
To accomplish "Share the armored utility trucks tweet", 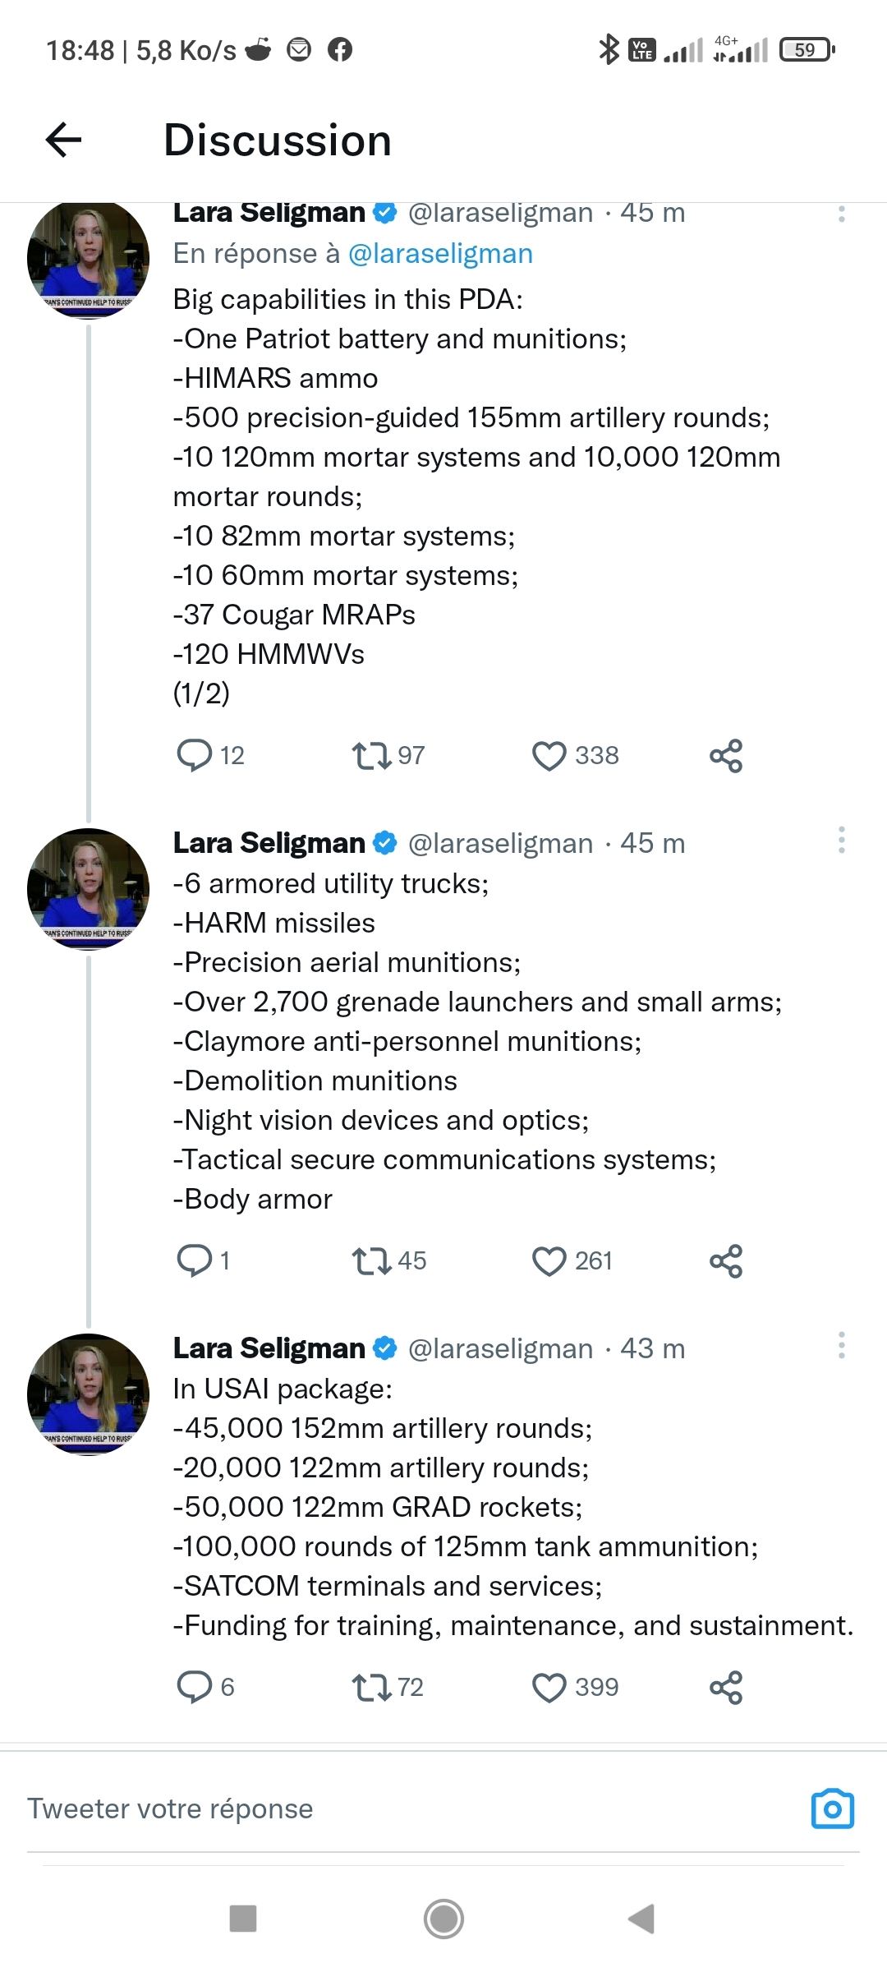I will pos(726,1260).
